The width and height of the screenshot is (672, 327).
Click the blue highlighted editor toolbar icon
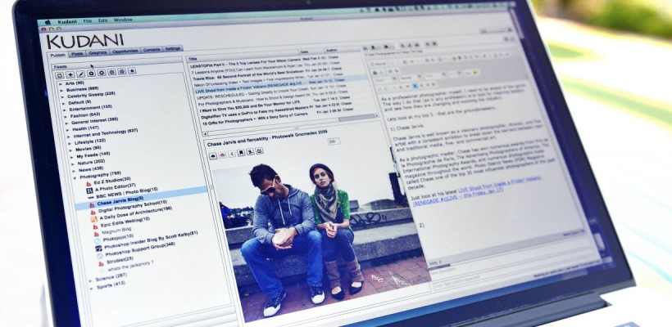click(415, 86)
